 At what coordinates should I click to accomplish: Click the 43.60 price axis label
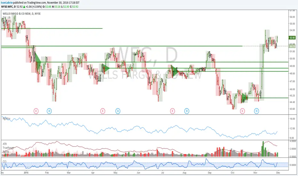tap(292, 109)
